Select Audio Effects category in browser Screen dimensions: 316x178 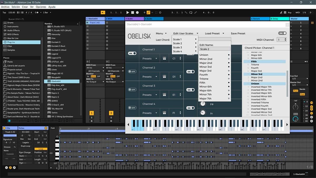[x=13, y=30]
